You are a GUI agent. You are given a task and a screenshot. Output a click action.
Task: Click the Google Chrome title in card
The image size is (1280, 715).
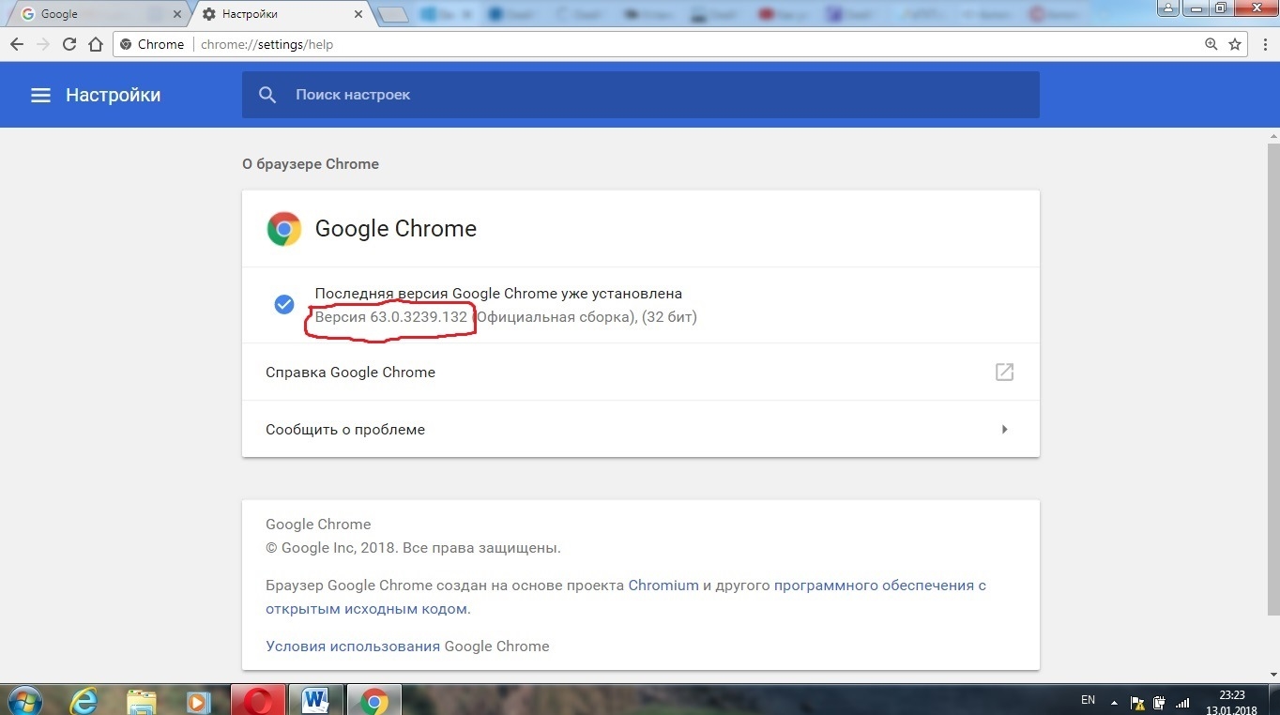tap(396, 229)
